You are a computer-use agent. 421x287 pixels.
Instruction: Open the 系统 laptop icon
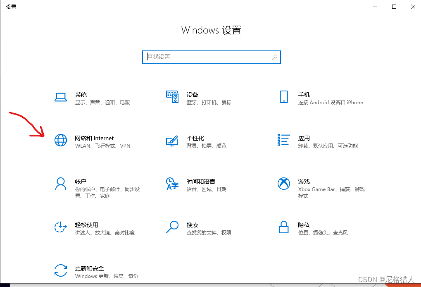pos(61,97)
